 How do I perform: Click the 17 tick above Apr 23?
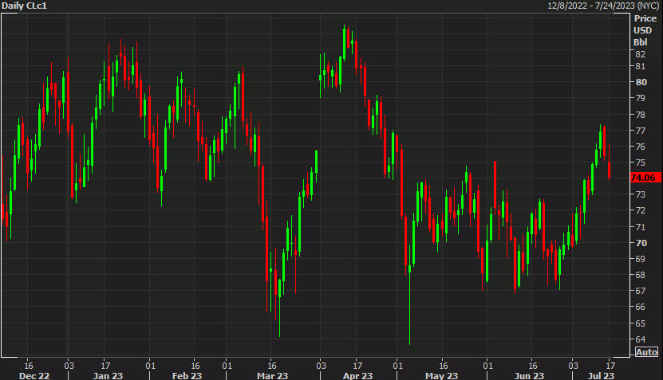coord(357,365)
